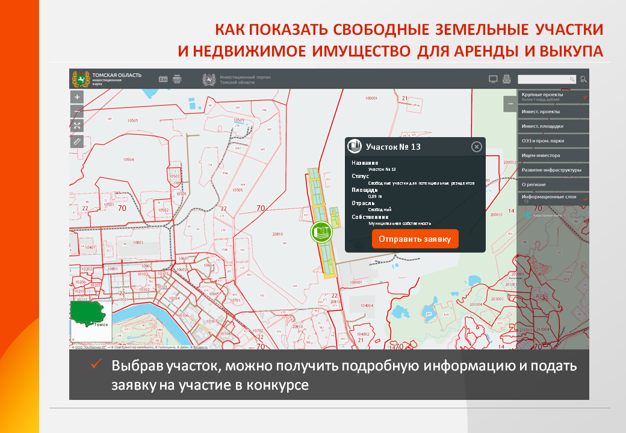Screen dimensions: 626x433
Task: Click the 0,89 га area value
Action: coord(375,197)
